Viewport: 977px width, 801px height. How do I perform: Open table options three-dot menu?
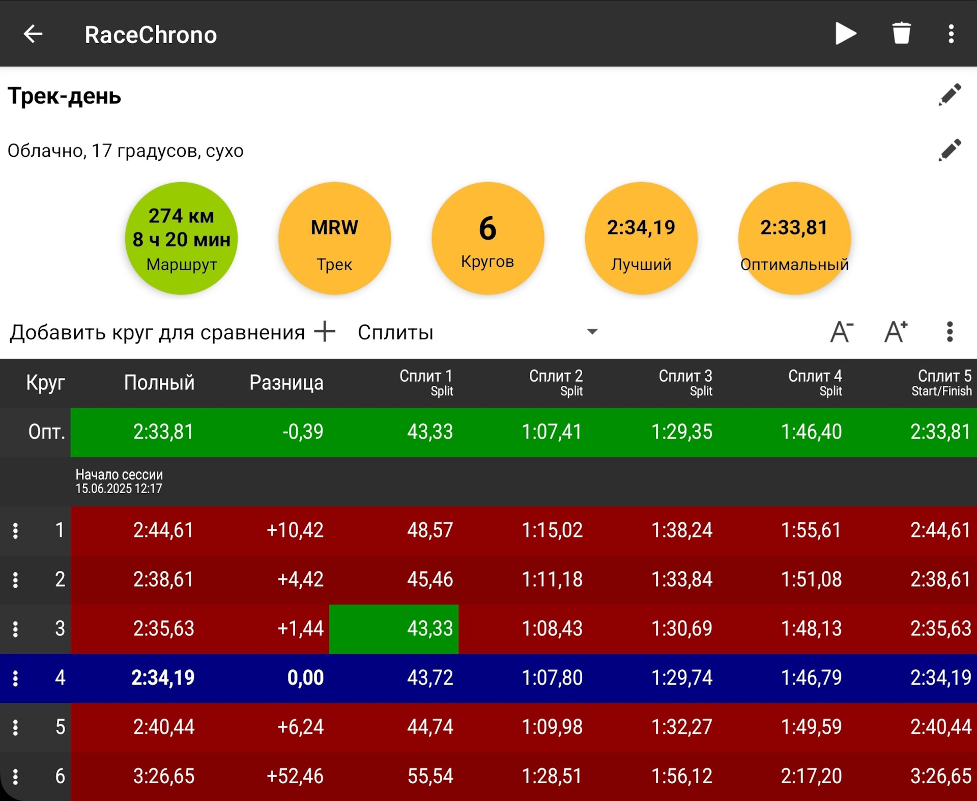pos(950,332)
